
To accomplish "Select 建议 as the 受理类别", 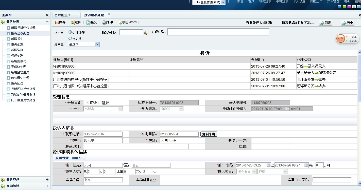I will click(100, 103).
